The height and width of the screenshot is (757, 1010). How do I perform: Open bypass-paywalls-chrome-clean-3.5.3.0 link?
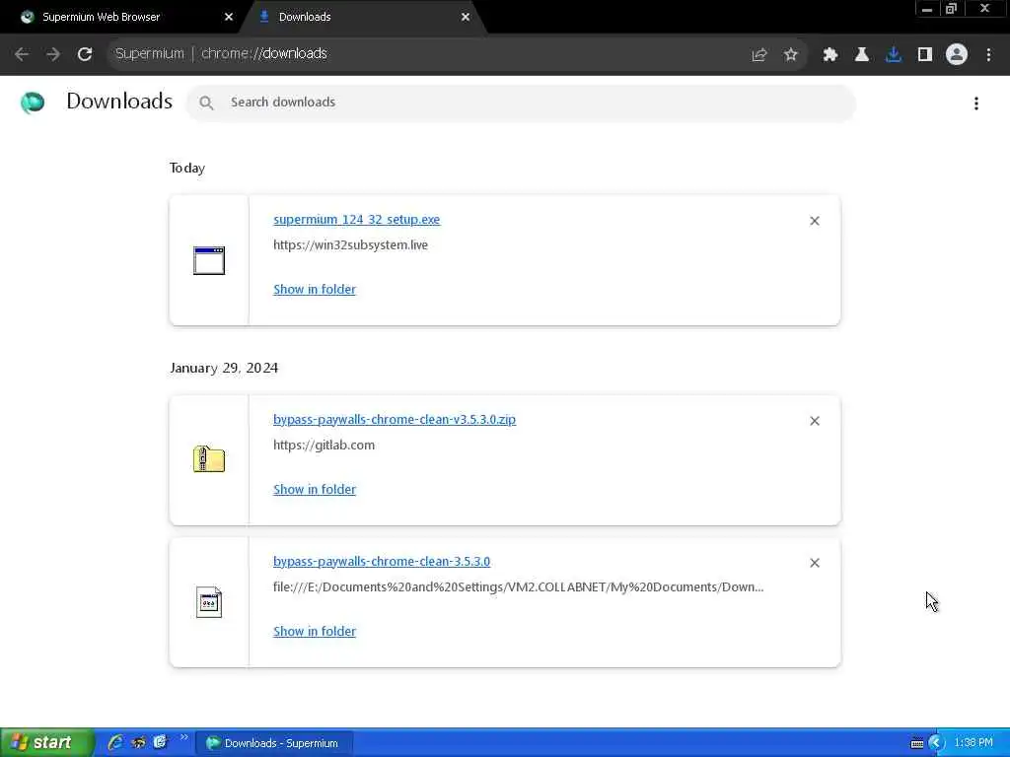(382, 561)
